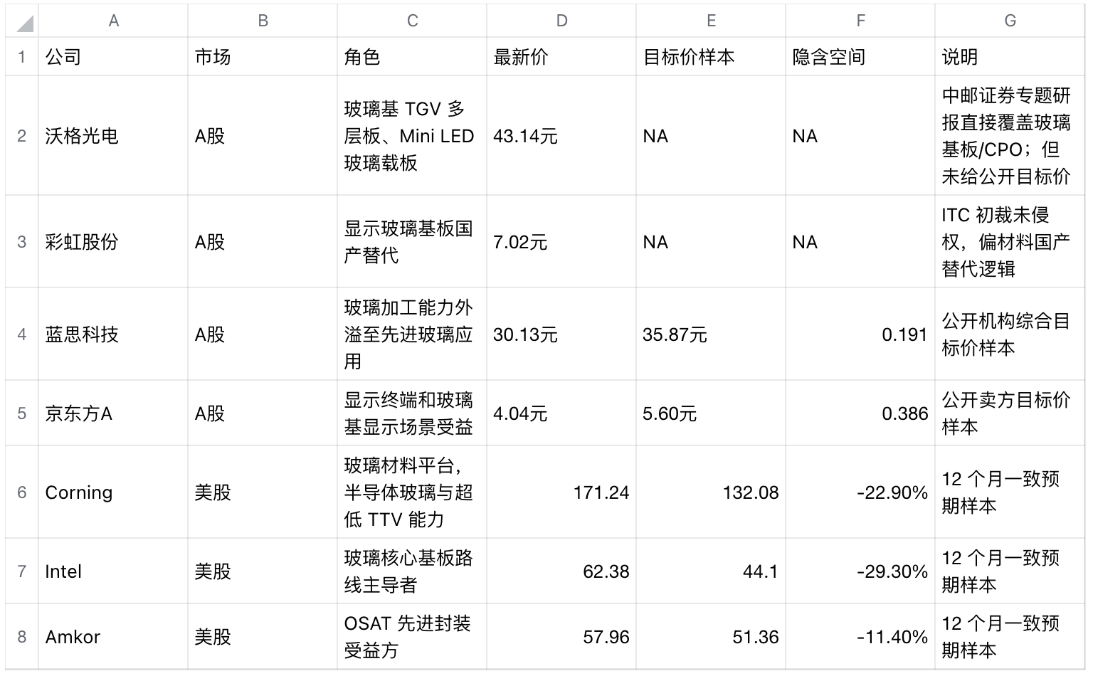Select cell reading 玻璃核心基板路线主导者
This screenshot has width=1093, height=676.
412,571
